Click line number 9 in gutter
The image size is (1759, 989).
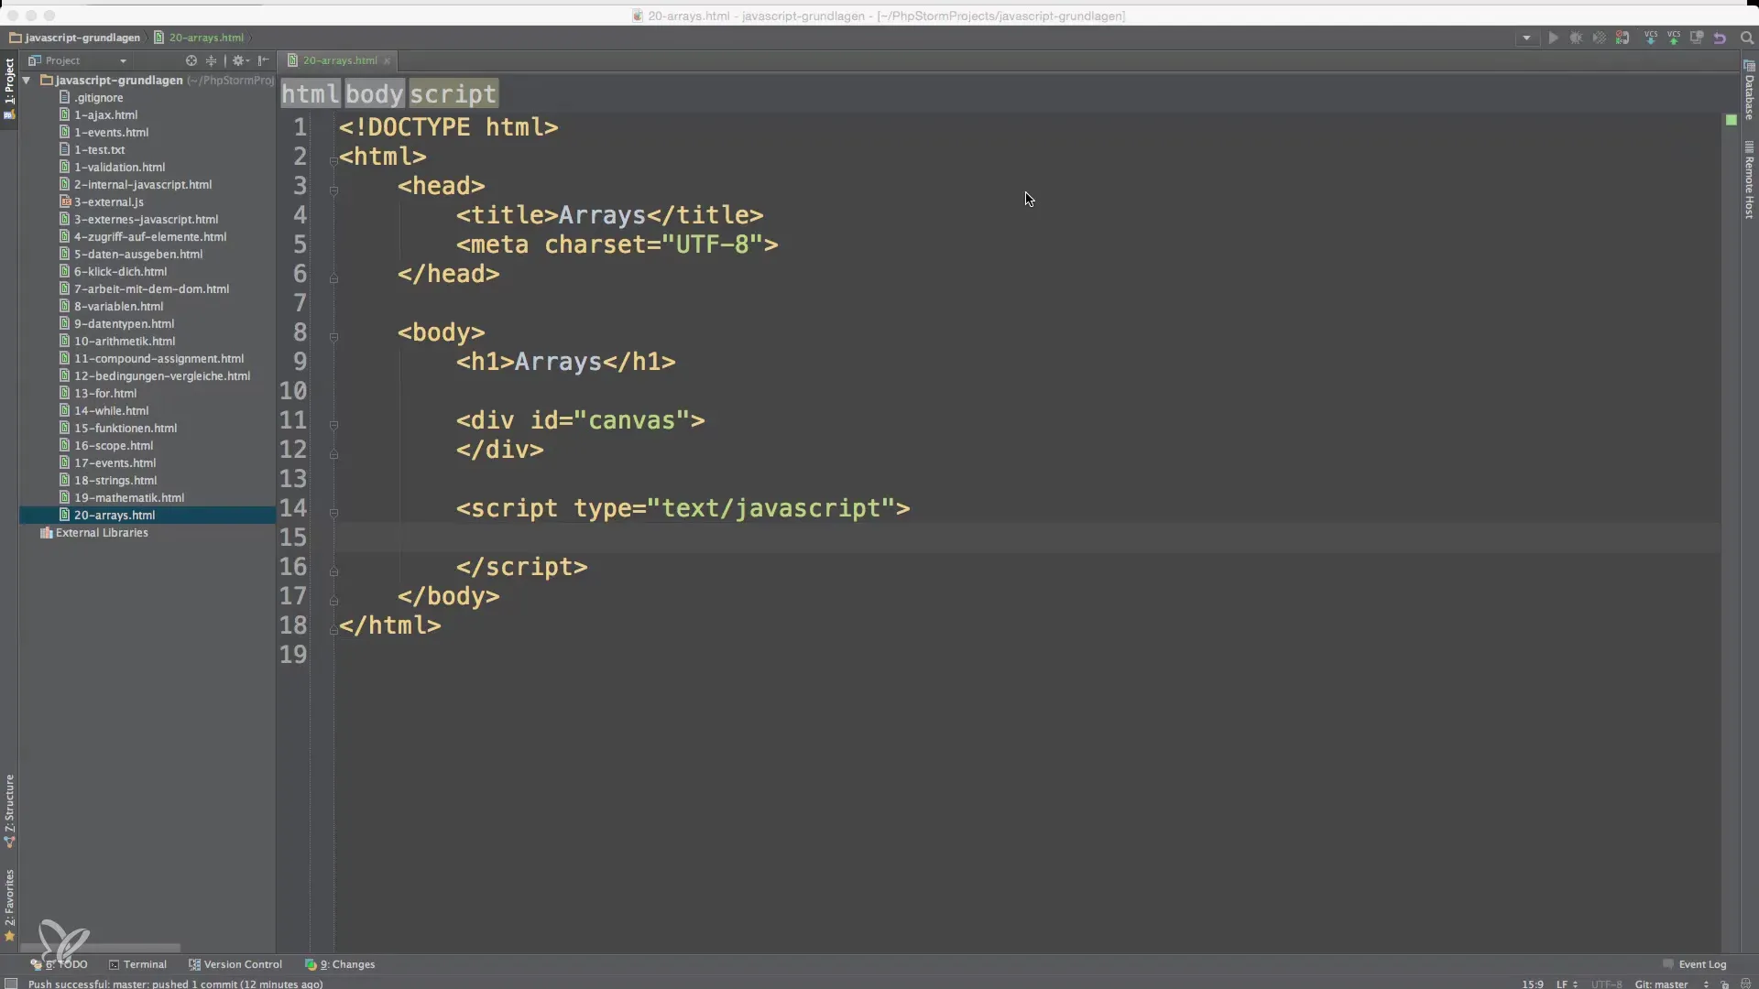pyautogui.click(x=300, y=362)
